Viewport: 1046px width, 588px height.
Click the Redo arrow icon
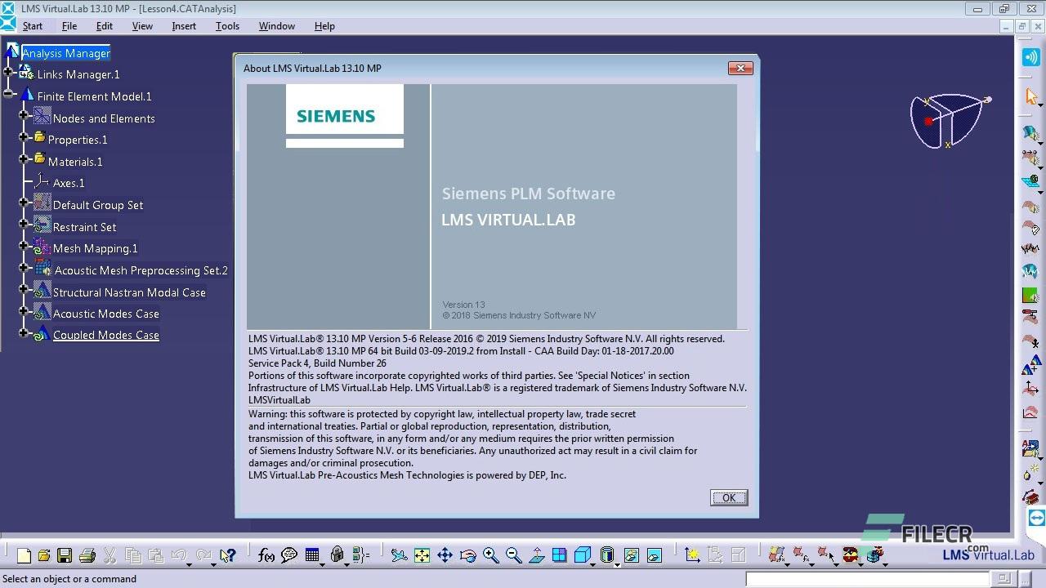203,556
